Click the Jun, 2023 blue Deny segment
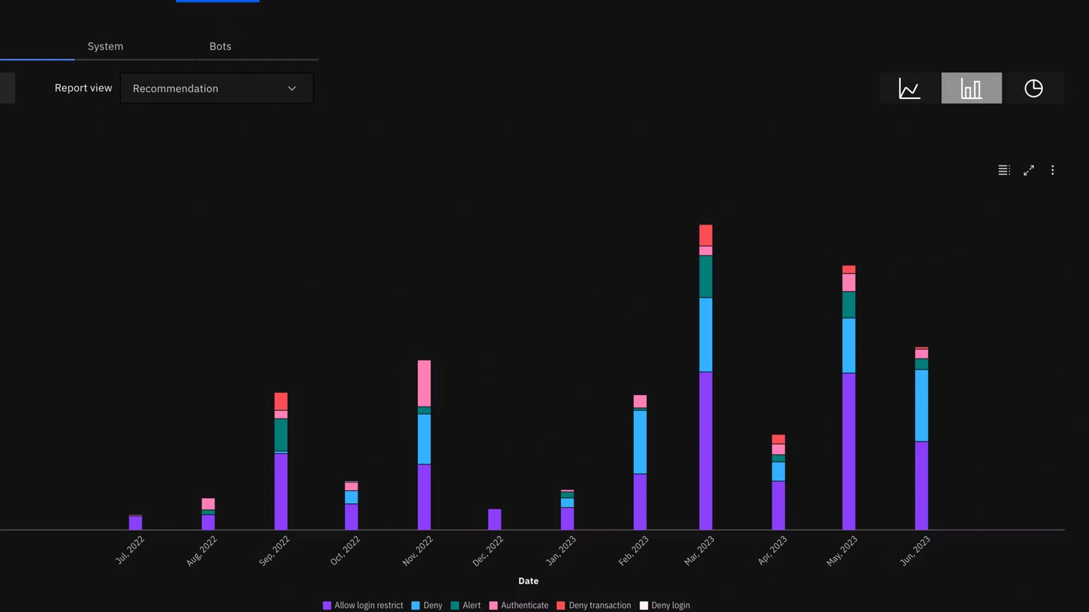The width and height of the screenshot is (1089, 612). point(921,405)
